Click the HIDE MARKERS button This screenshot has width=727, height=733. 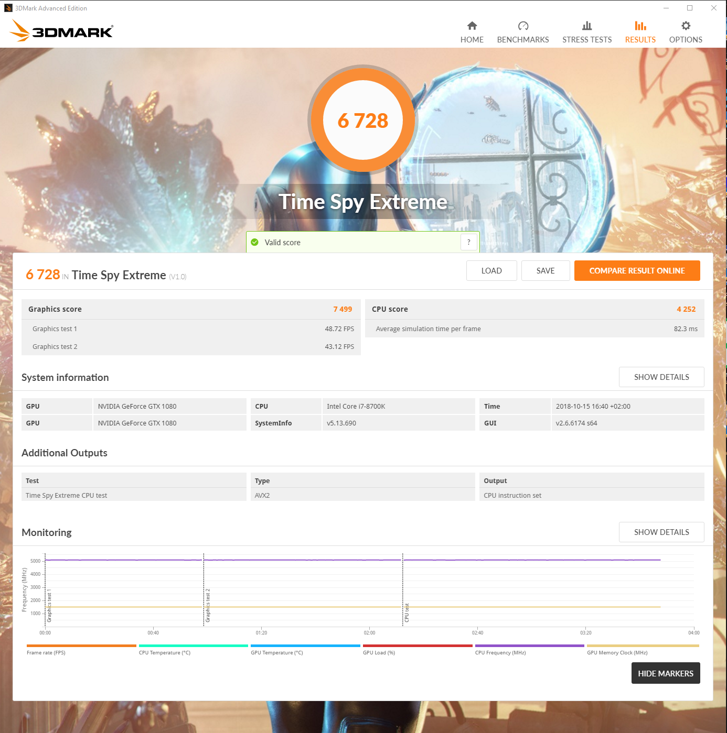(666, 673)
